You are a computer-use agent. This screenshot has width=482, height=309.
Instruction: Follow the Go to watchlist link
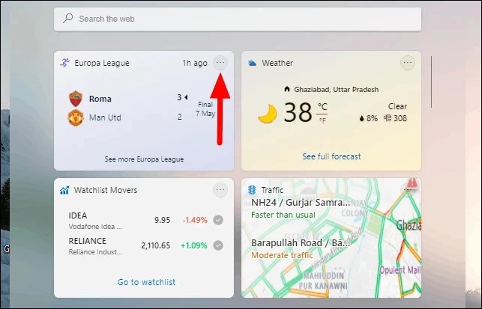point(146,282)
